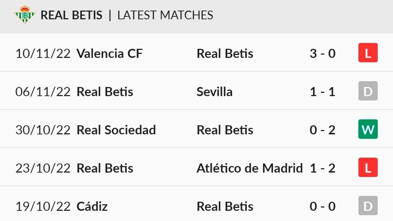393x221 pixels.
Task: Click the red L badge for Atlético match
Action: click(x=368, y=167)
